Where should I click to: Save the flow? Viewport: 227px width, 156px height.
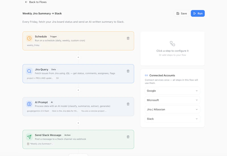point(182,13)
